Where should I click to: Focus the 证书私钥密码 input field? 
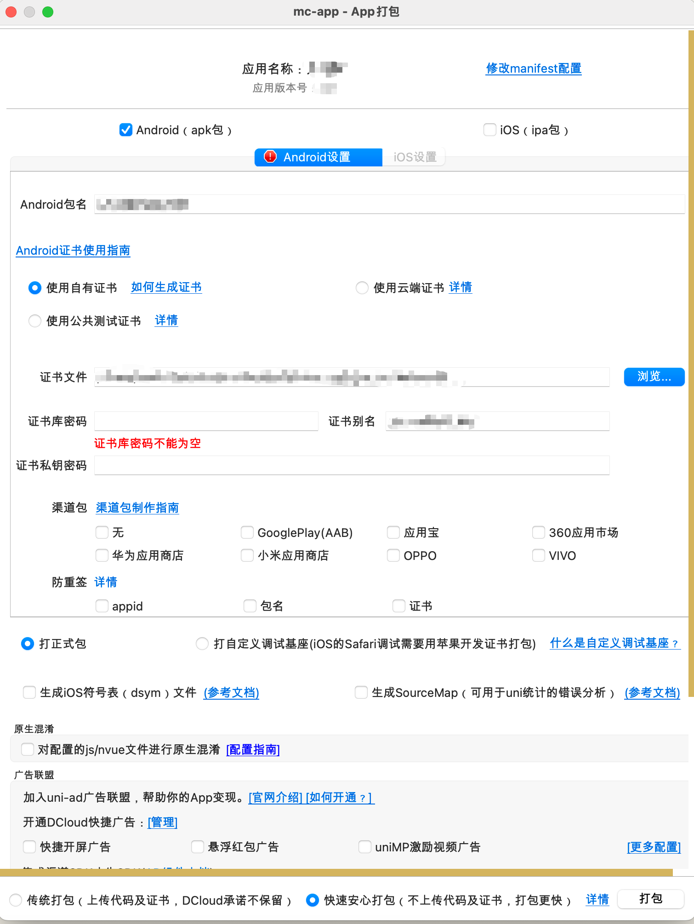352,465
